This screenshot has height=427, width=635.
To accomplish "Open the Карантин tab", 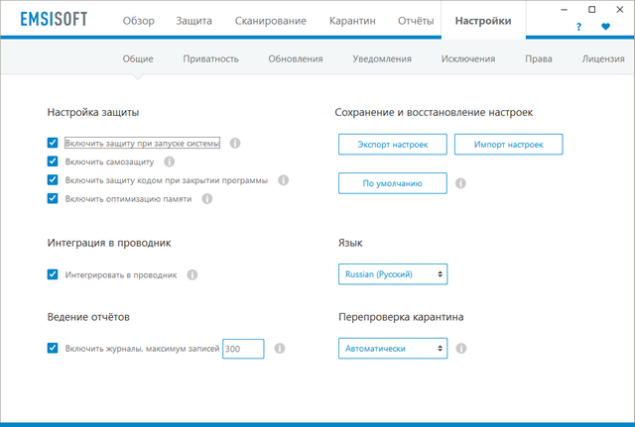I will pyautogui.click(x=352, y=21).
